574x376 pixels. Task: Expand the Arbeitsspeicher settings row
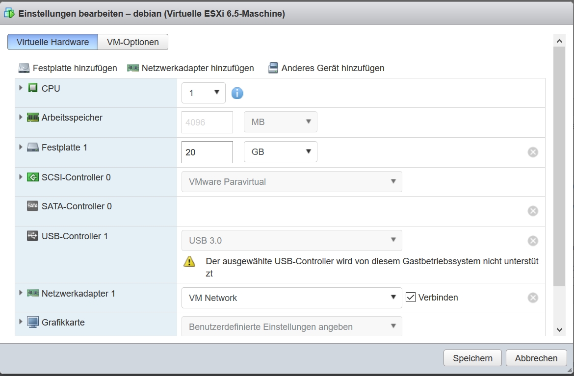pos(21,118)
